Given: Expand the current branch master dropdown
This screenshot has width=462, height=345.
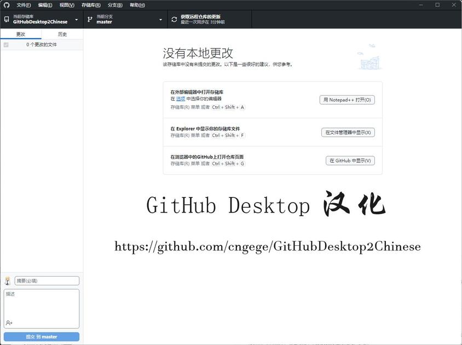Looking at the screenshot, I should [125, 20].
